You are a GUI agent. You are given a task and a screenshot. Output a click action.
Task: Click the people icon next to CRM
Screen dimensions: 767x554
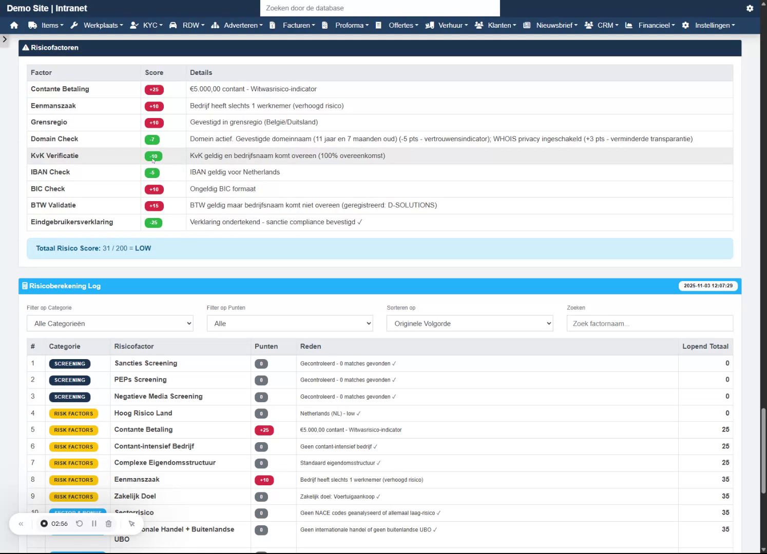[589, 25]
